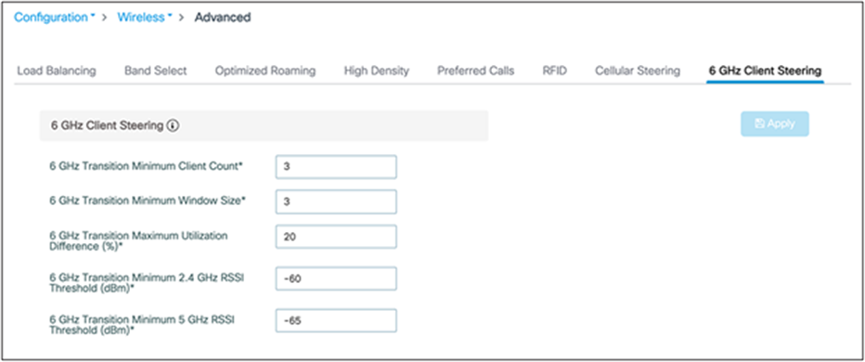Select the 6 GHz Client Steering tab
This screenshot has width=865, height=362.
[x=765, y=71]
